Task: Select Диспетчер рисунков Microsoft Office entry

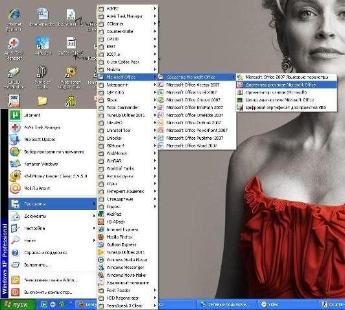Action: [287, 84]
